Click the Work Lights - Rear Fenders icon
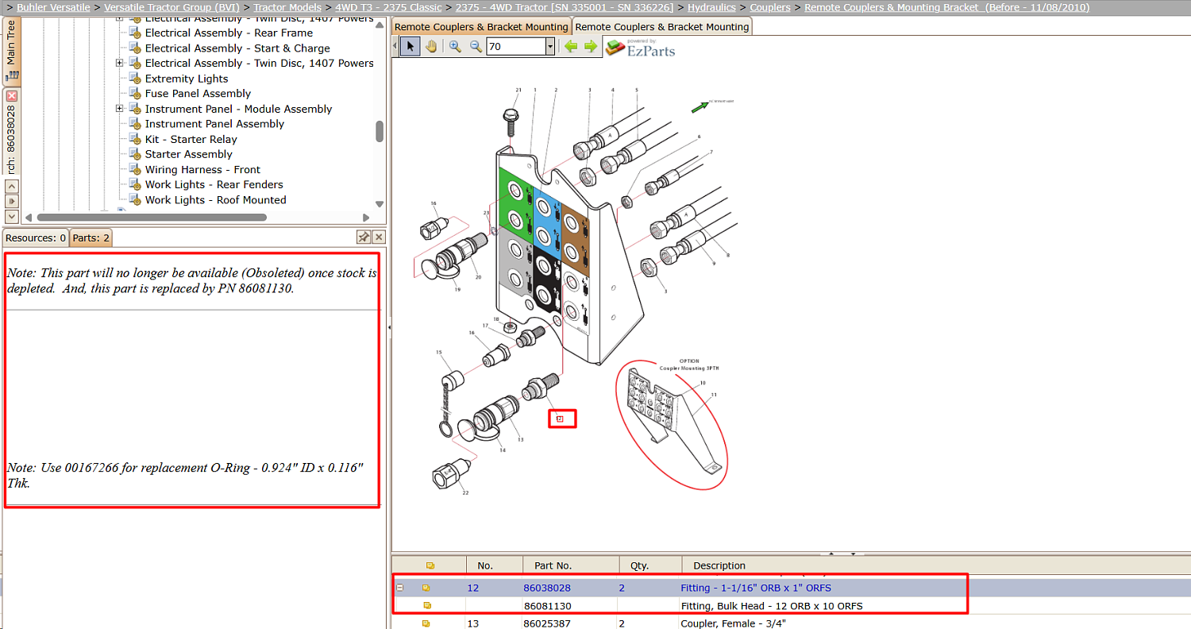Screen dimensions: 1191x629 [x=135, y=184]
